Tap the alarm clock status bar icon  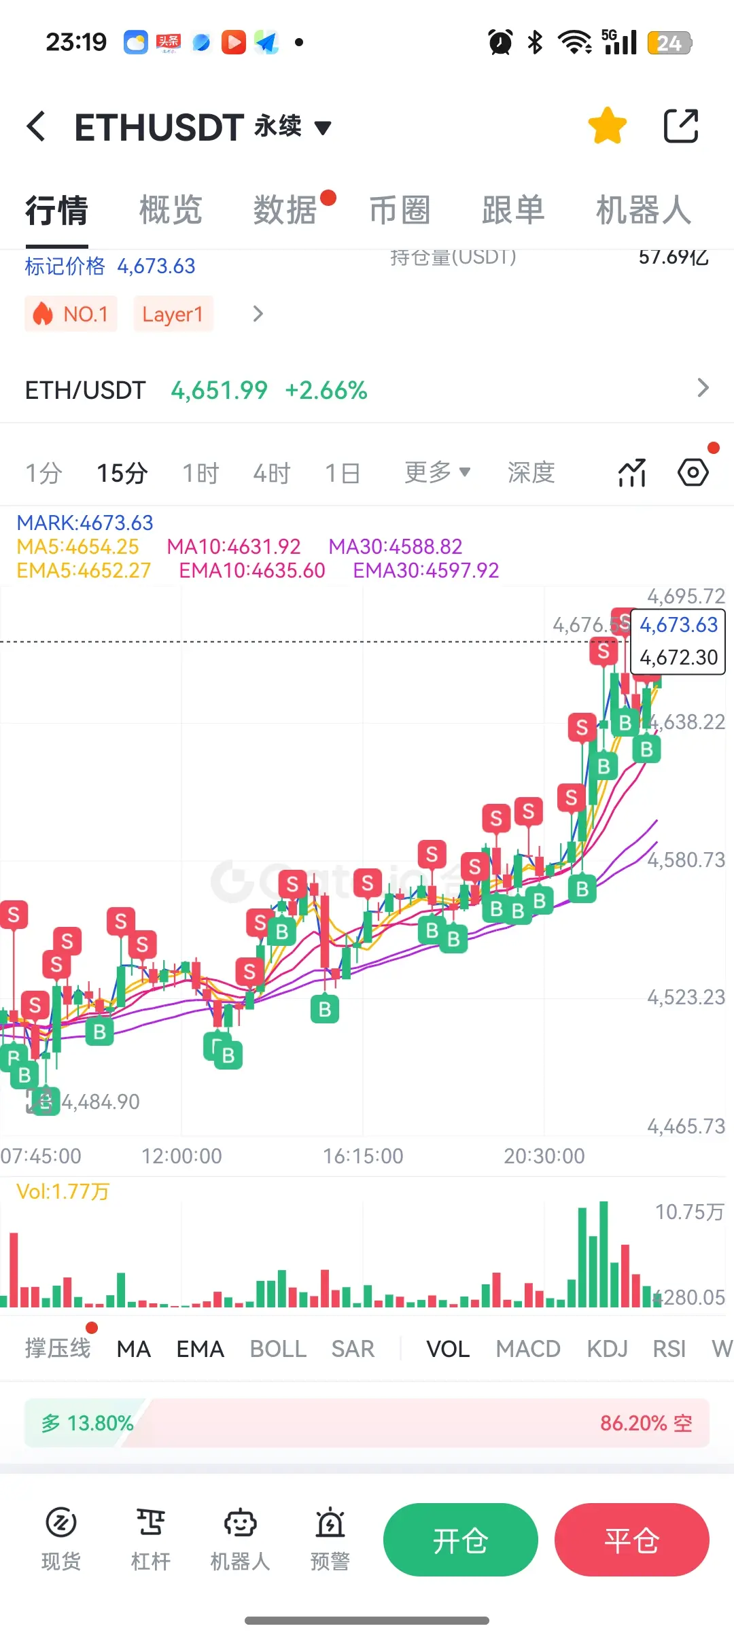tap(501, 42)
